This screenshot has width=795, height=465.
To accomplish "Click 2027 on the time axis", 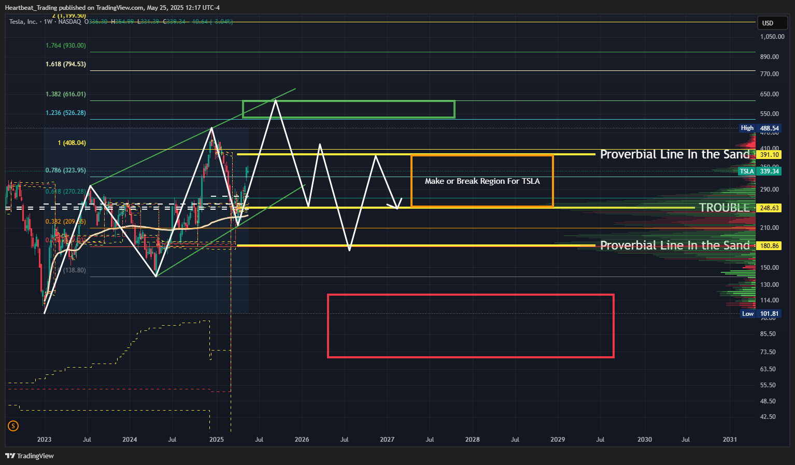I will click(387, 440).
